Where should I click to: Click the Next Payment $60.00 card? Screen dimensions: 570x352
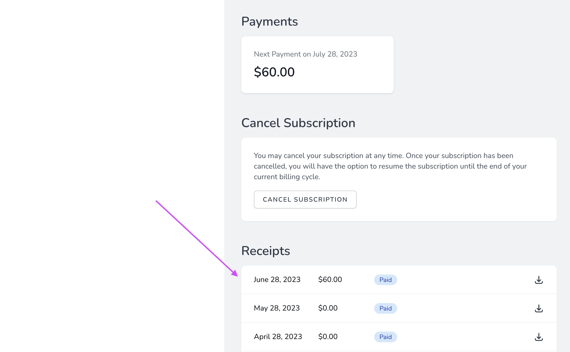coord(317,65)
